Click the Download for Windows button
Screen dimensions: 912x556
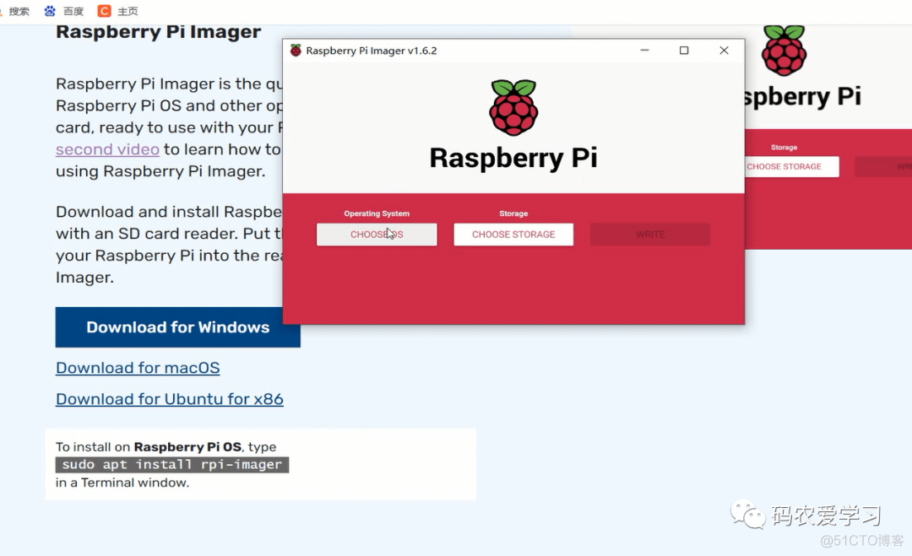click(178, 327)
